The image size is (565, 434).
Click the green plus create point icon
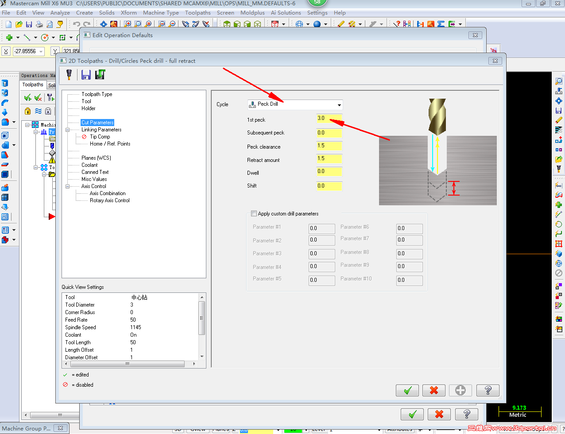pyautogui.click(x=9, y=37)
